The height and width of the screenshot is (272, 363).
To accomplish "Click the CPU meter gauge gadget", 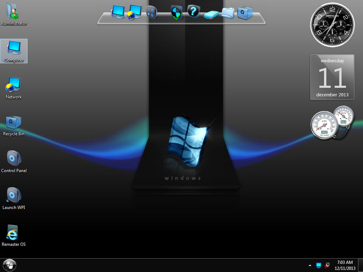I will coord(325,125).
